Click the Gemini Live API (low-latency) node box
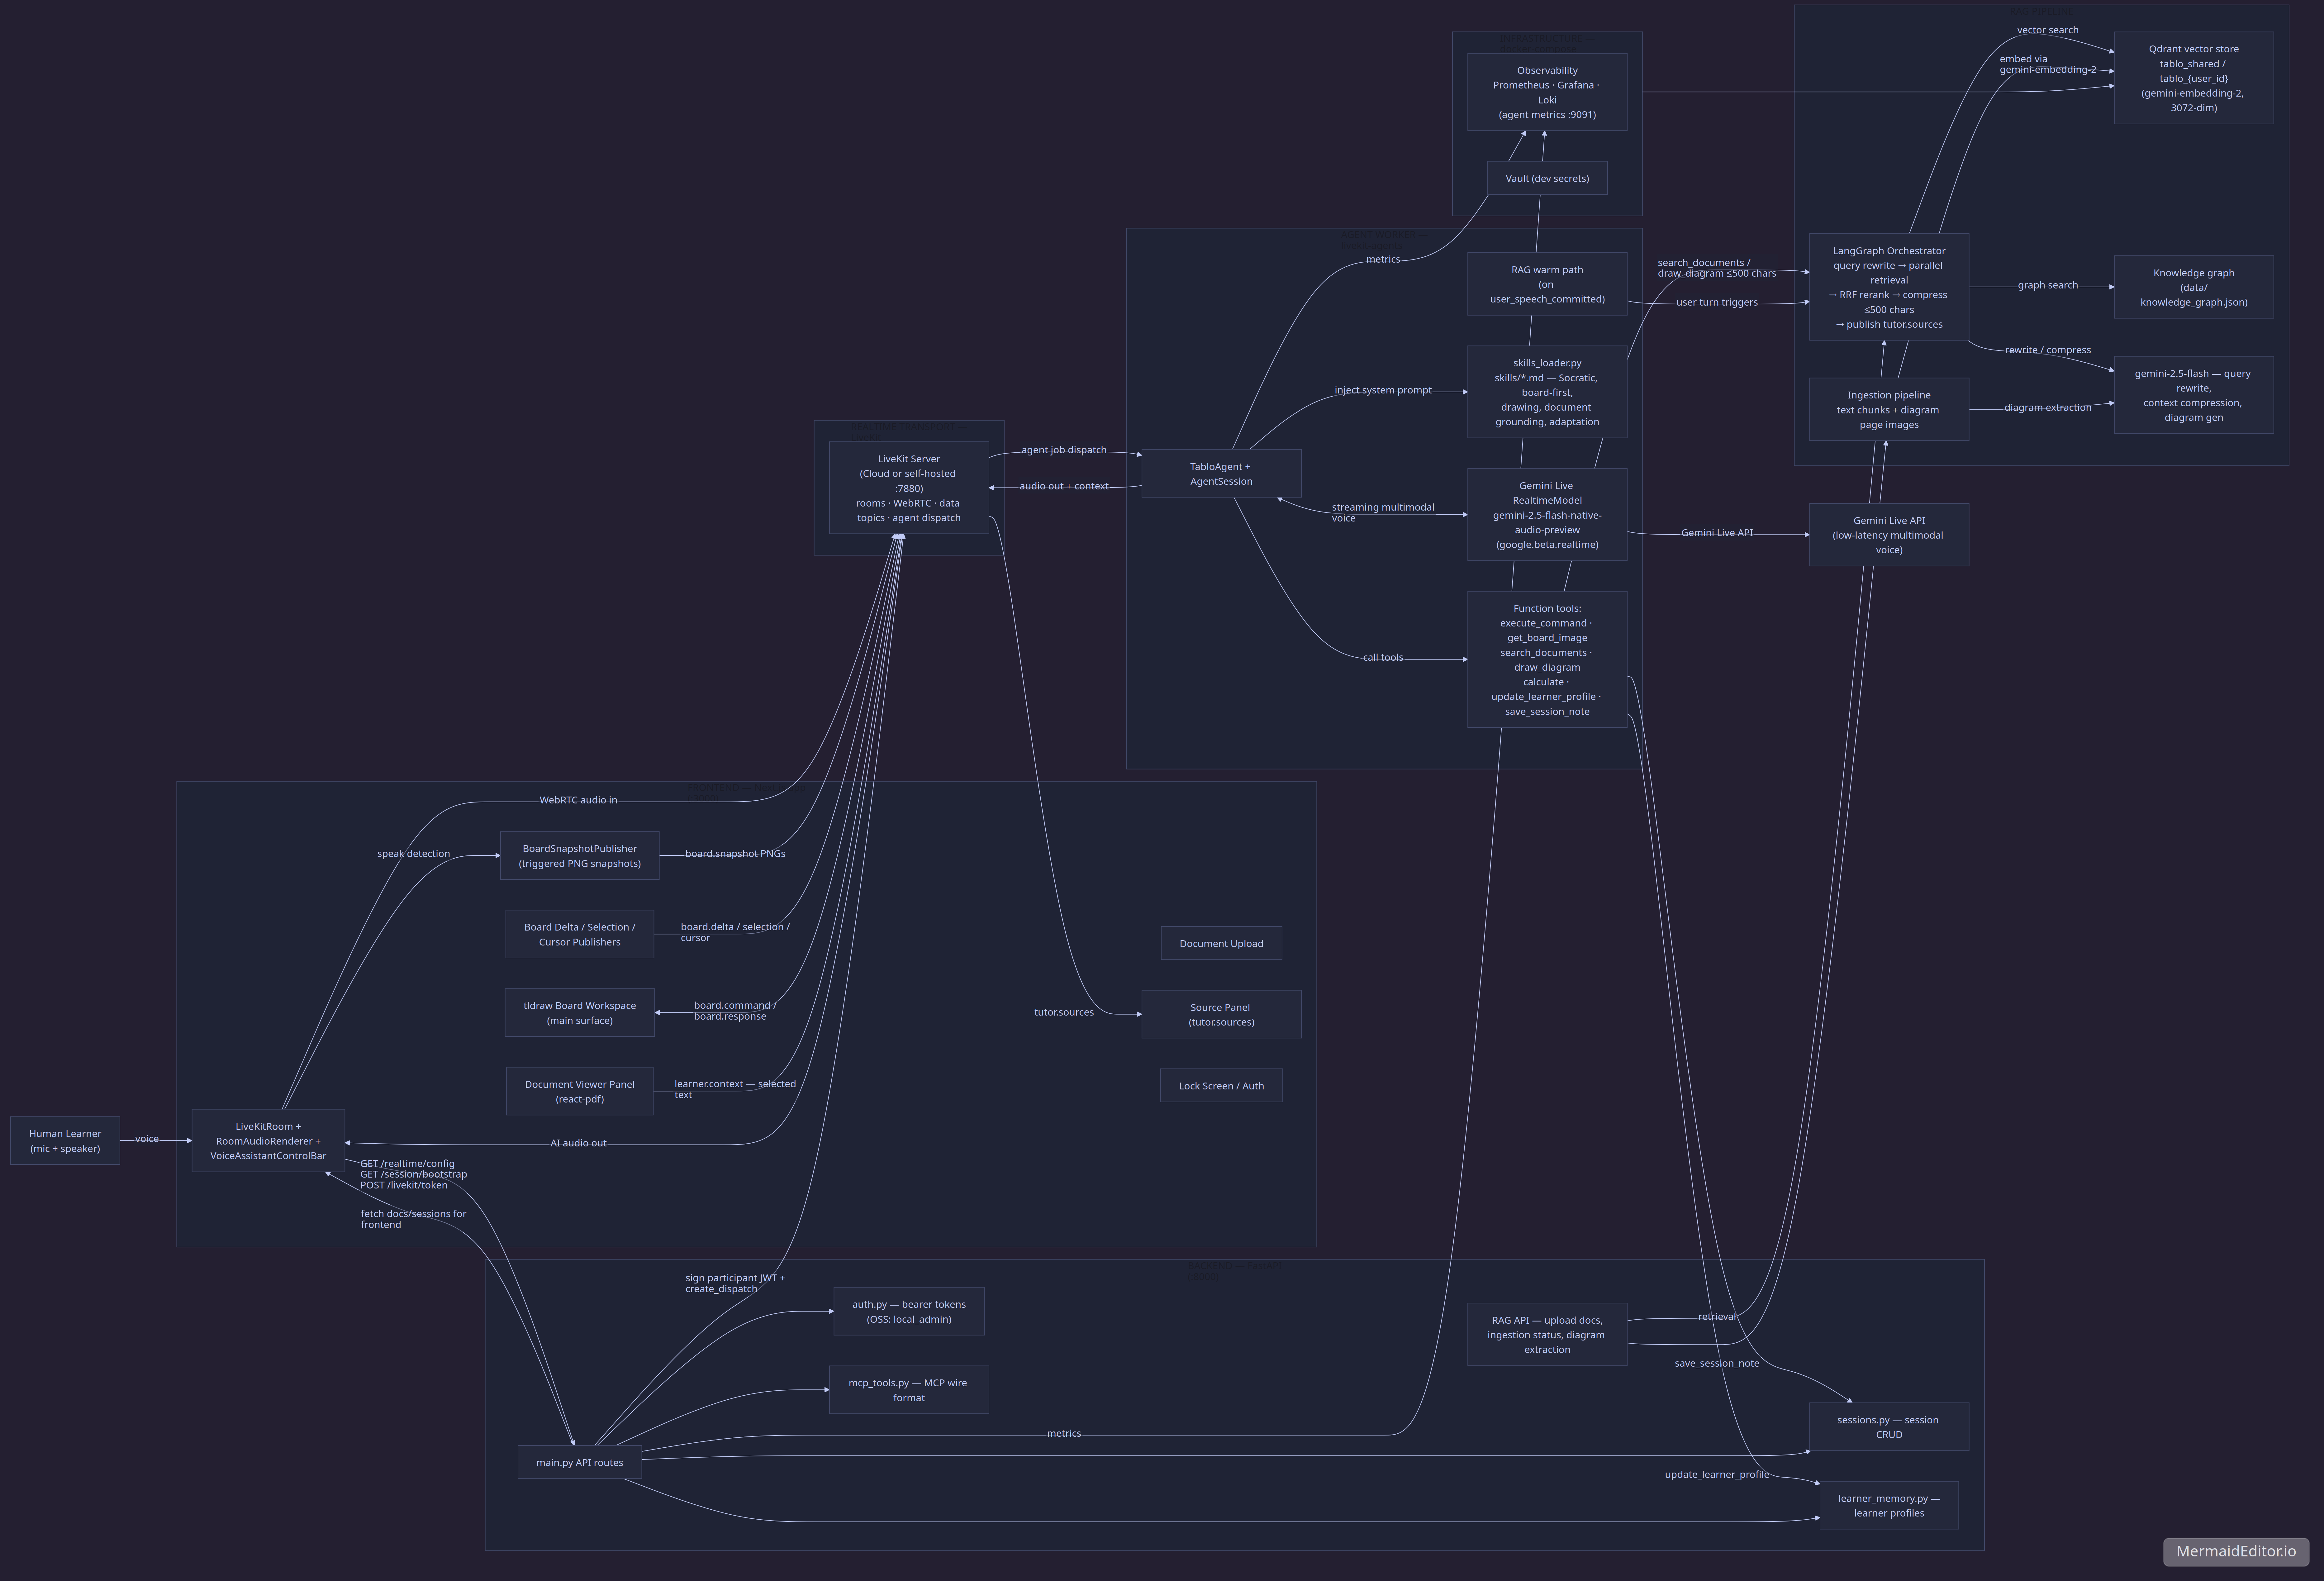The image size is (2324, 1581). [1889, 535]
